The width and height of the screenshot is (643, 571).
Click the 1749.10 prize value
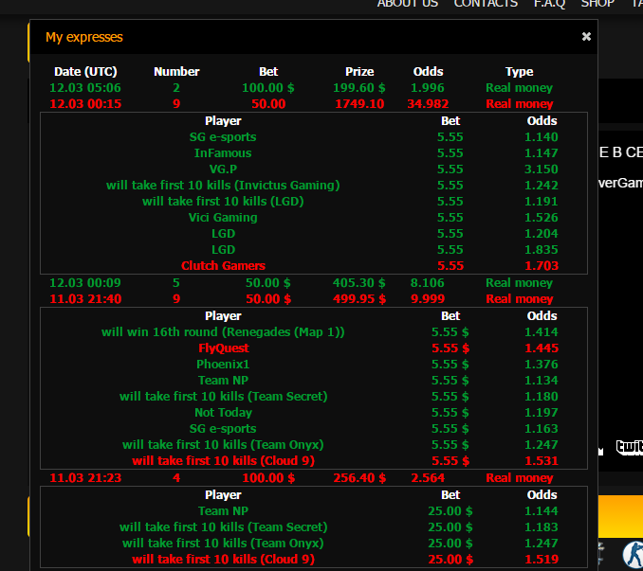coord(359,103)
